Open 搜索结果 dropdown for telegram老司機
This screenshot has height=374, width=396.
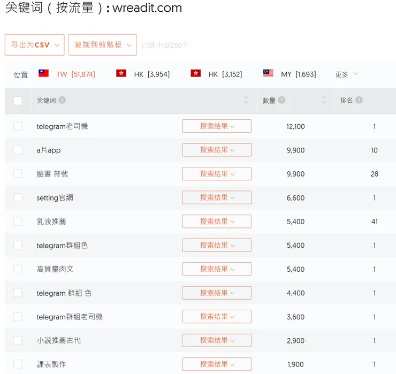point(217,126)
